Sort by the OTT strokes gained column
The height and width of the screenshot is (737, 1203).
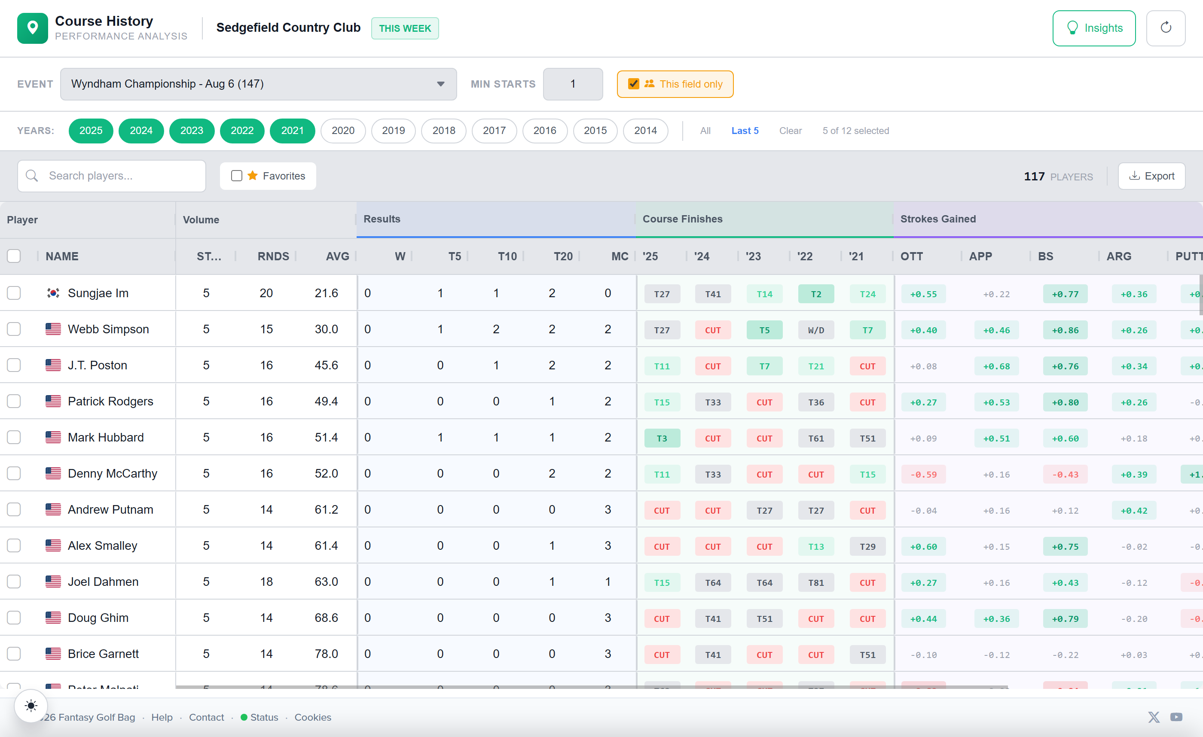912,256
